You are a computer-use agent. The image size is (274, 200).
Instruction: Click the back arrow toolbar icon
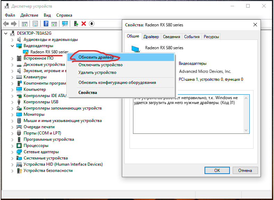tap(6, 24)
